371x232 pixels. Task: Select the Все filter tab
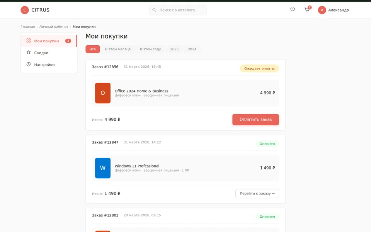tap(93, 49)
